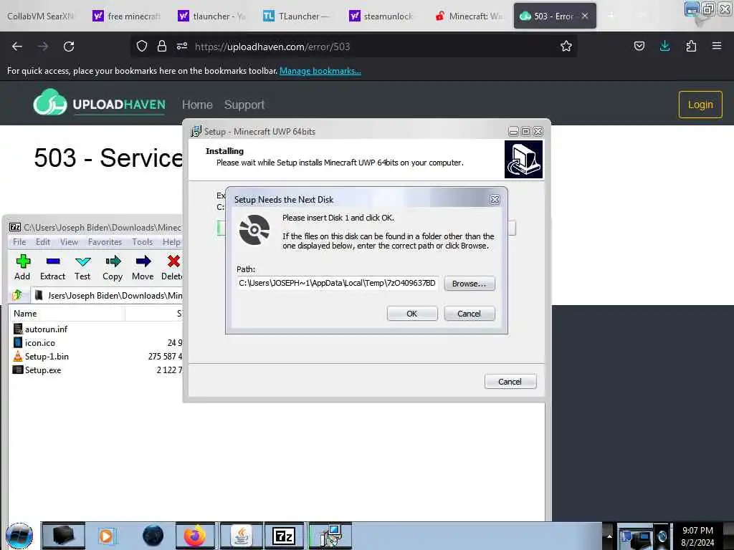Open 7-Zip from the taskbar
This screenshot has width=734, height=550.
[x=284, y=536]
